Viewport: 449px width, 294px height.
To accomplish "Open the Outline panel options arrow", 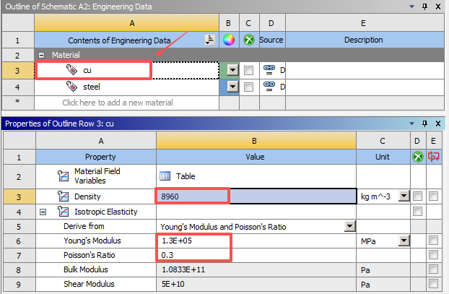I will click(x=411, y=7).
